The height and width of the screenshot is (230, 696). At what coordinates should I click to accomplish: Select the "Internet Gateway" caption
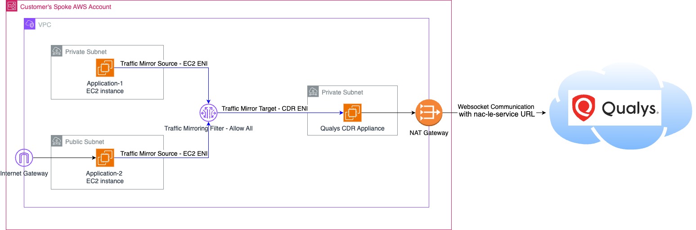tap(24, 173)
